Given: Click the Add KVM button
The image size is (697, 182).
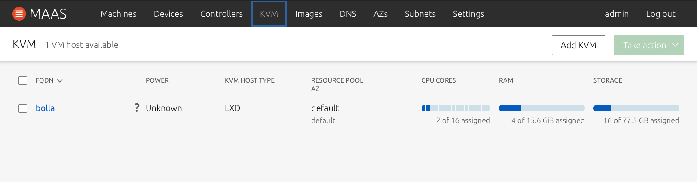Looking at the screenshot, I should pyautogui.click(x=578, y=45).
